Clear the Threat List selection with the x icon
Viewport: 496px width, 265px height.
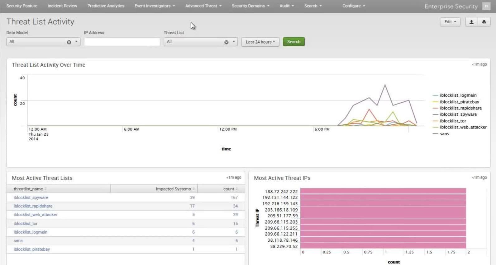click(226, 42)
